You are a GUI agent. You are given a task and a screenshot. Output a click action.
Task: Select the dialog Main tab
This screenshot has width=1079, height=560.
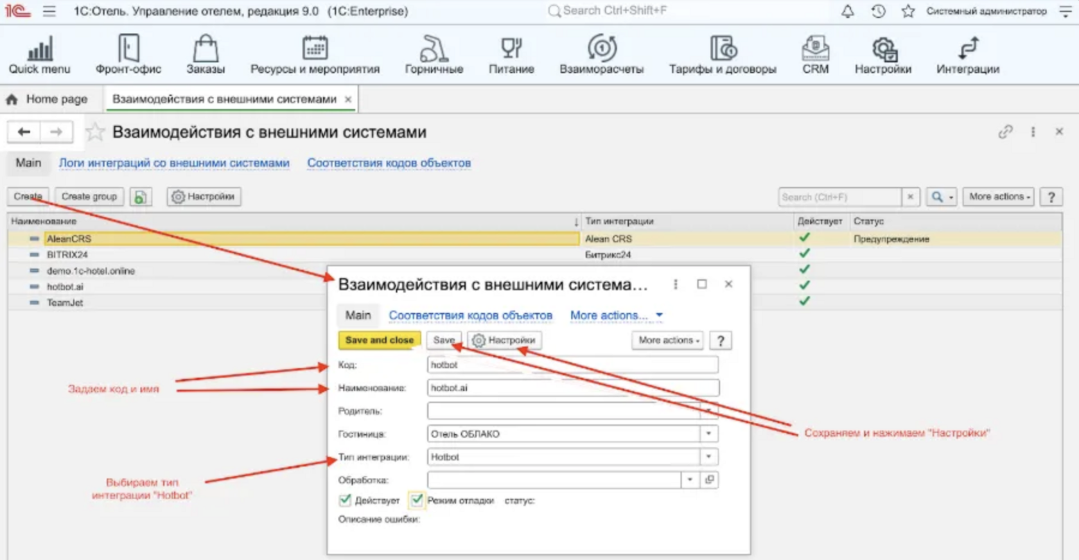point(358,315)
